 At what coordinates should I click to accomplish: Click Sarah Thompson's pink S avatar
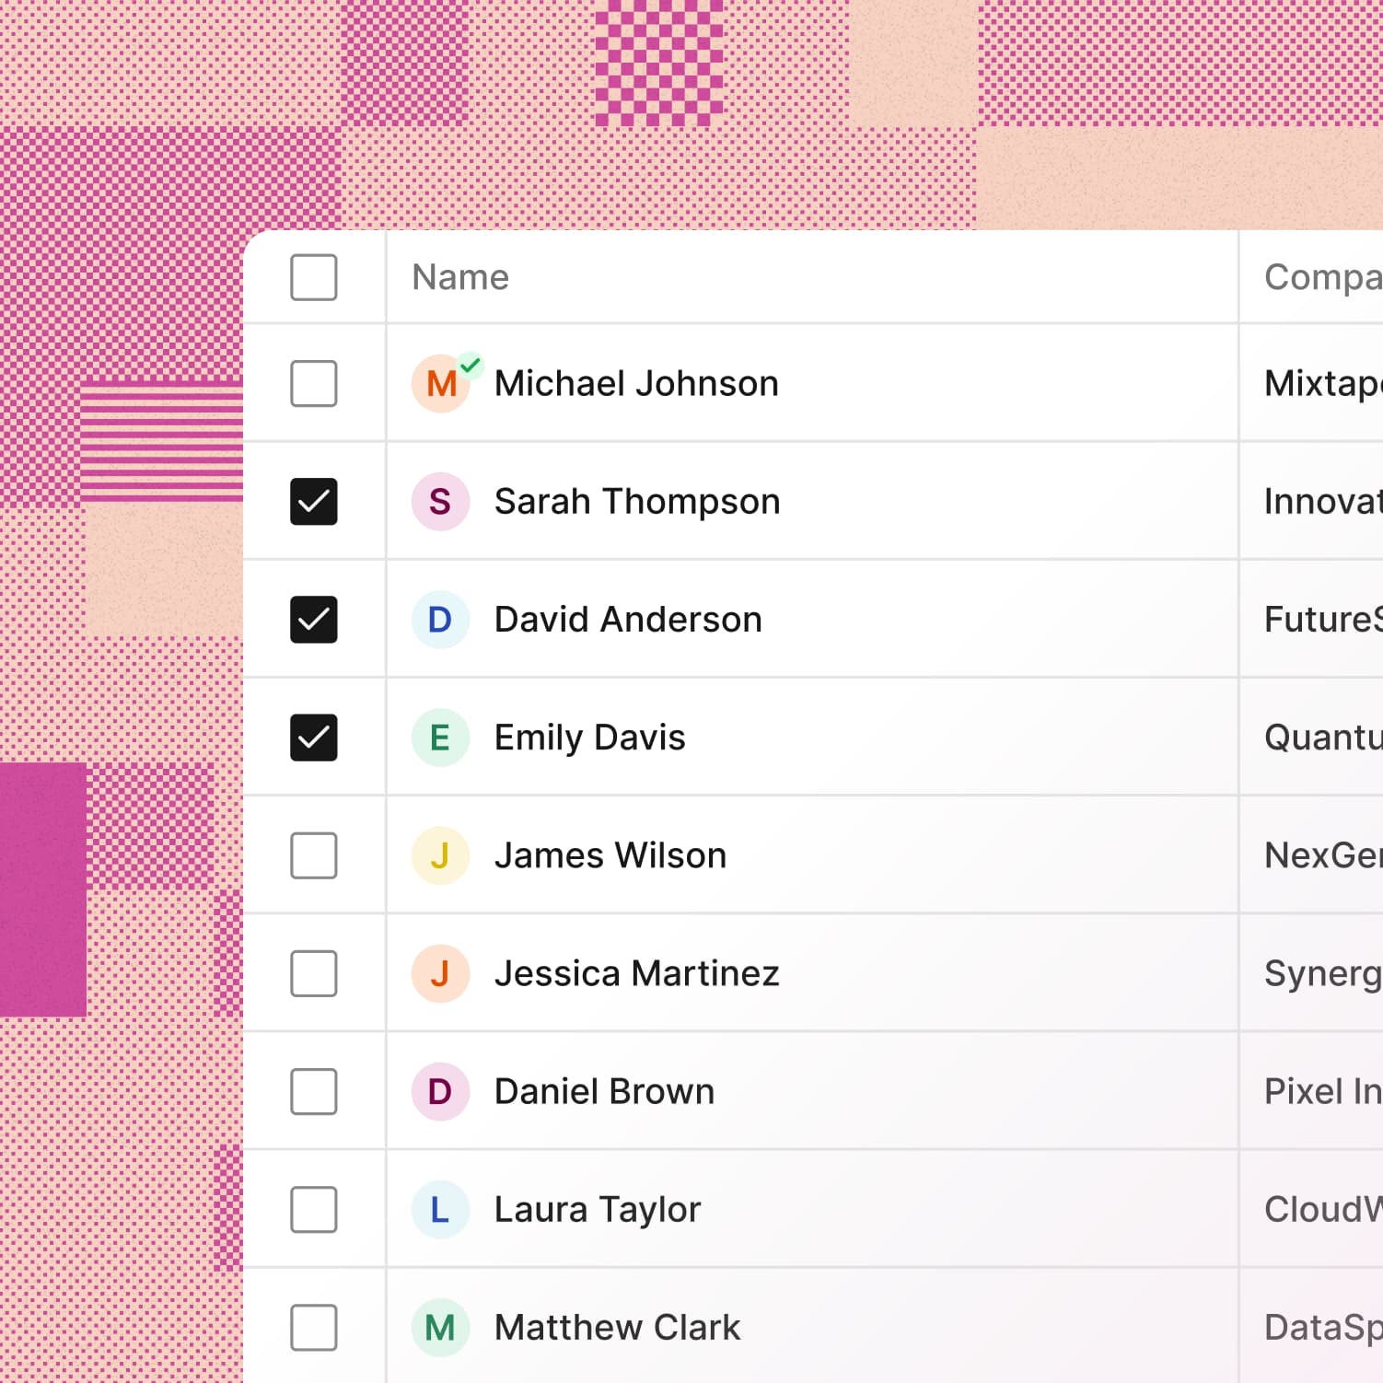pyautogui.click(x=440, y=502)
